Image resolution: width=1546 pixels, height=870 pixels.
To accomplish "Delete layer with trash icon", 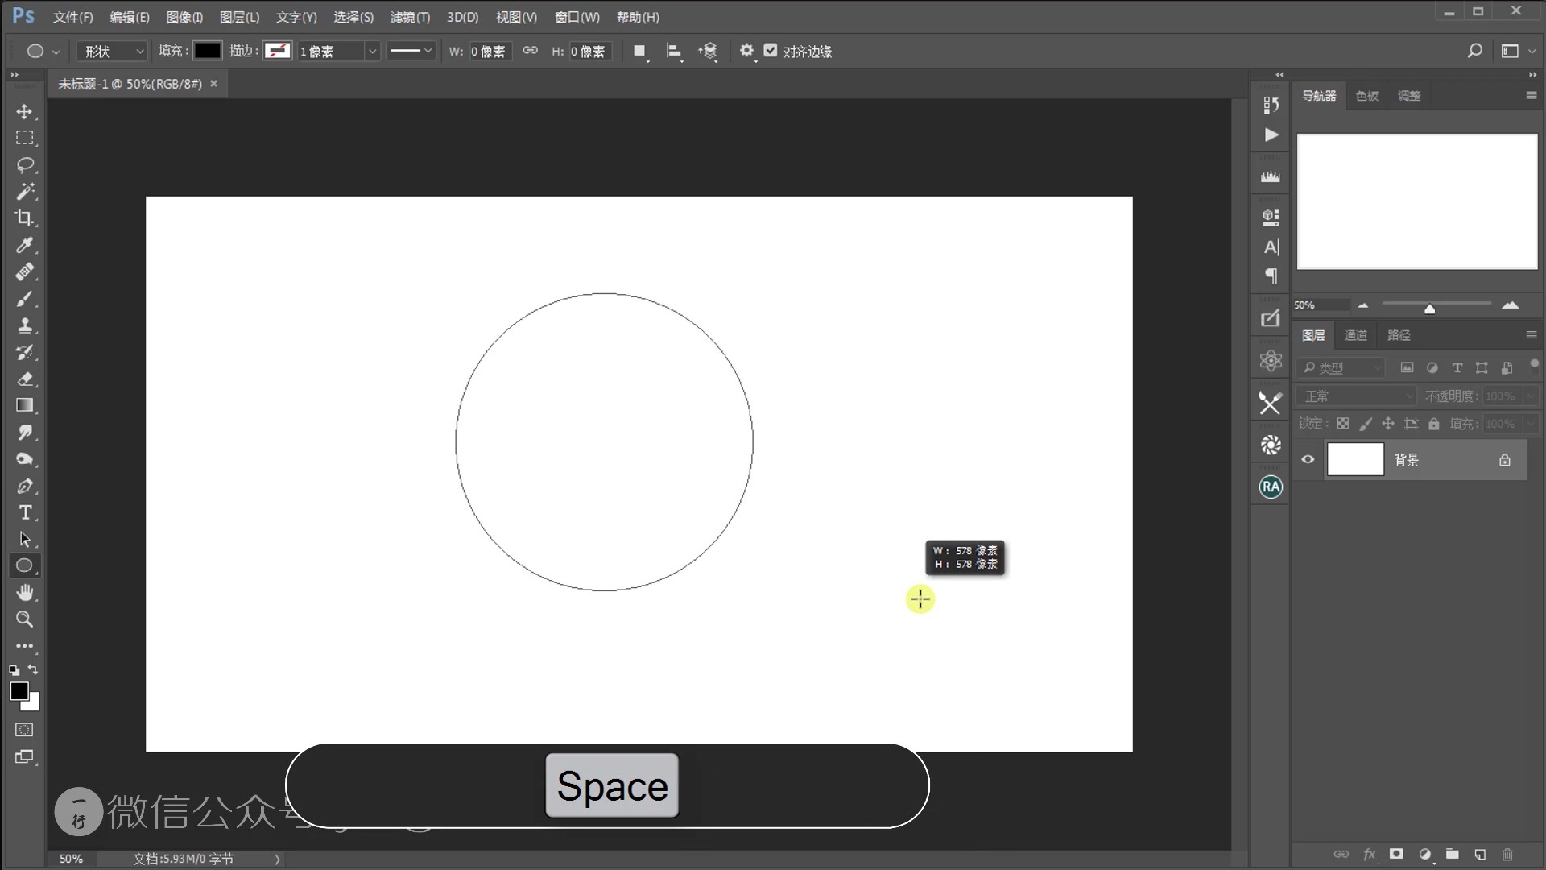I will tap(1507, 854).
